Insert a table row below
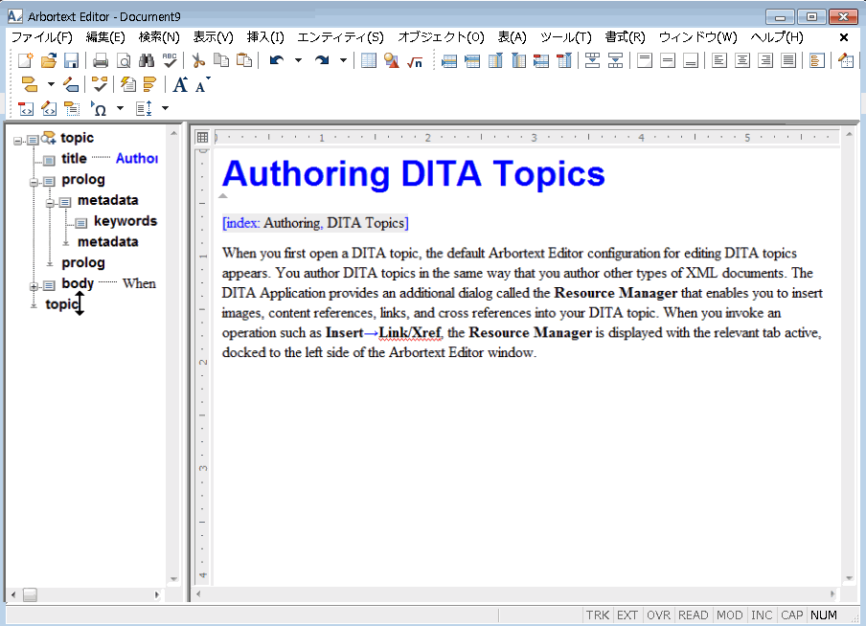The height and width of the screenshot is (626, 866). (x=472, y=60)
